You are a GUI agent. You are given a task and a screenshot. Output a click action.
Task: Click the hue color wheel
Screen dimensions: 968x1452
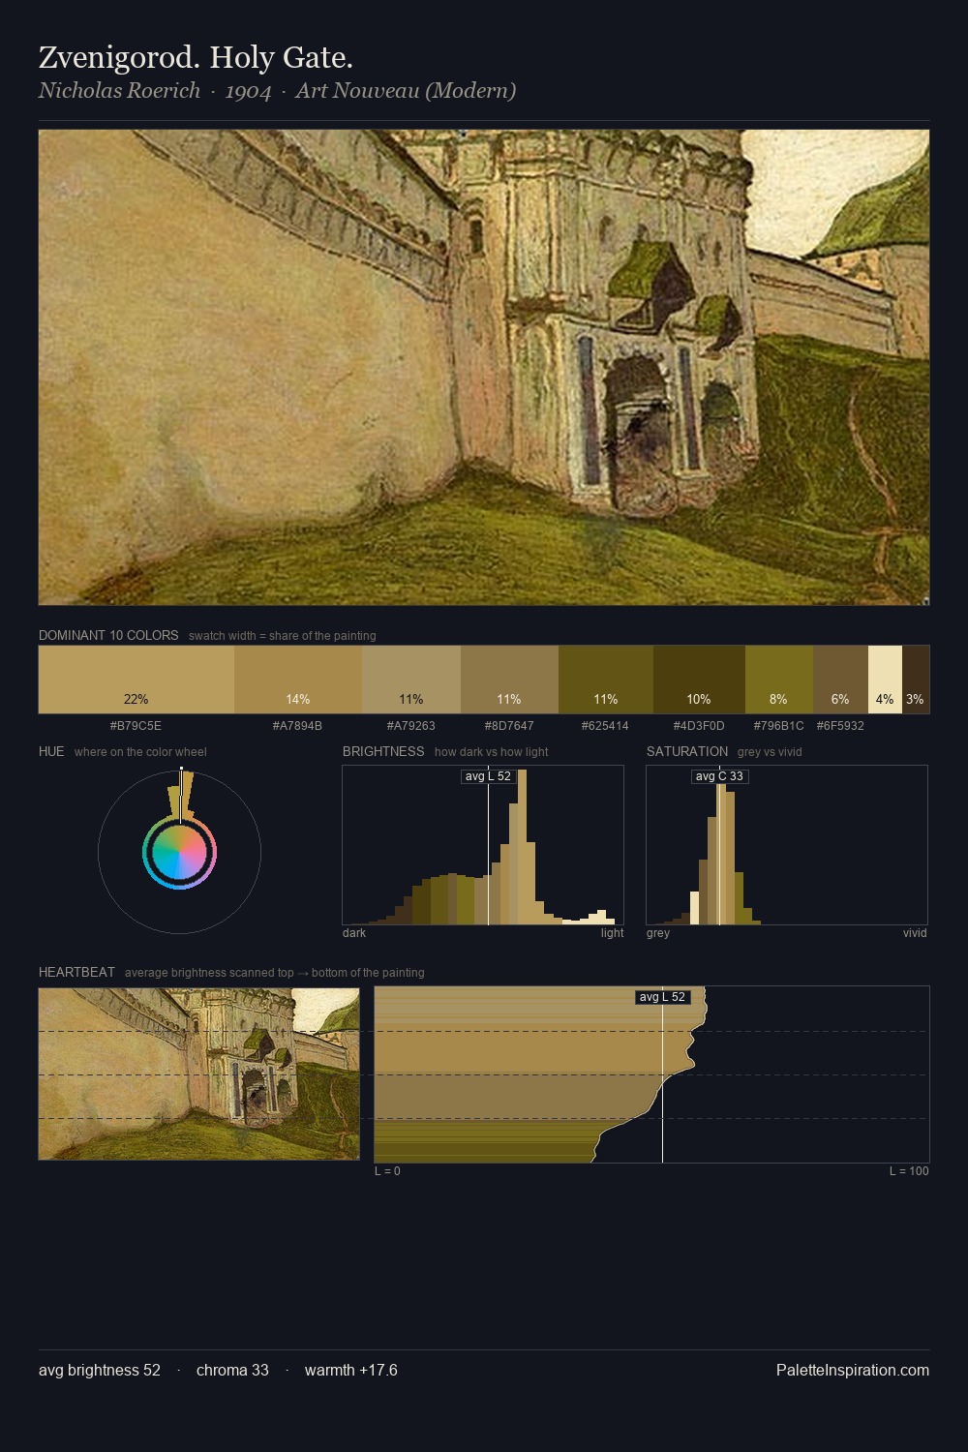(179, 853)
